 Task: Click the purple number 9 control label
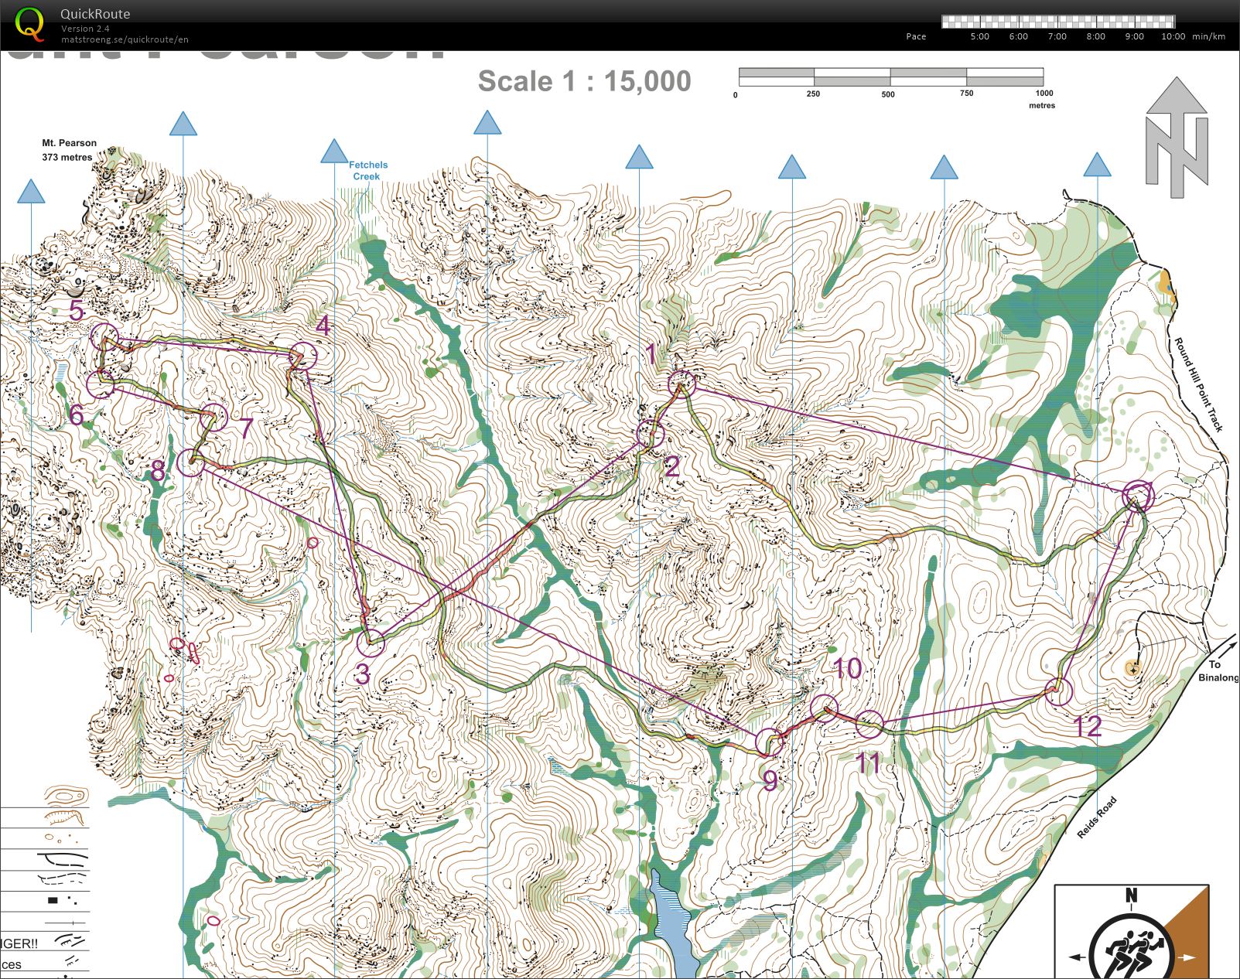click(770, 780)
